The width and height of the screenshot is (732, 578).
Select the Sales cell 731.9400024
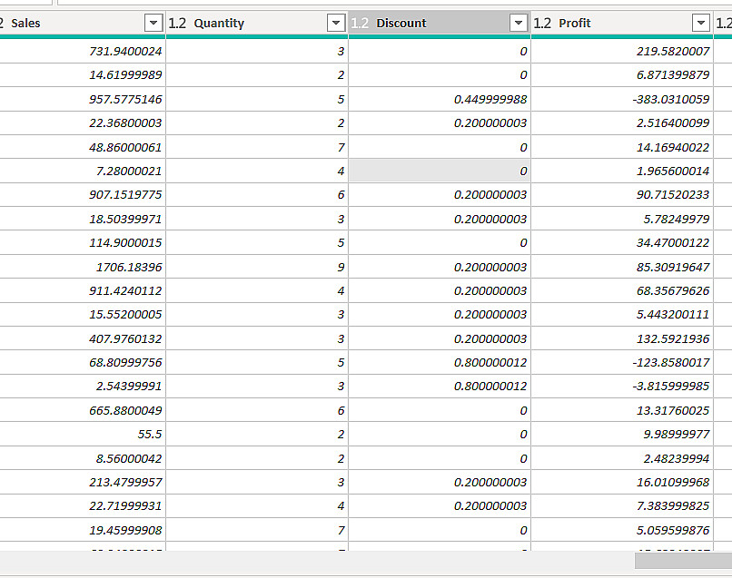coord(83,52)
